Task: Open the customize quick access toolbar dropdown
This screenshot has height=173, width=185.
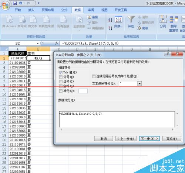Action: [x=38, y=3]
